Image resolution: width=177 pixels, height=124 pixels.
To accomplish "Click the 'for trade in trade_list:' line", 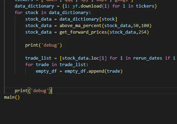I will tap(57, 65).
